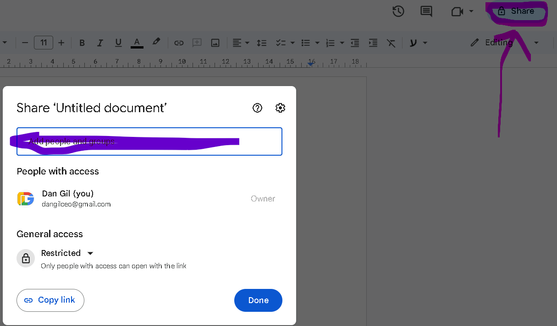The height and width of the screenshot is (326, 557).
Task: Toggle italic formatting
Action: pos(100,43)
